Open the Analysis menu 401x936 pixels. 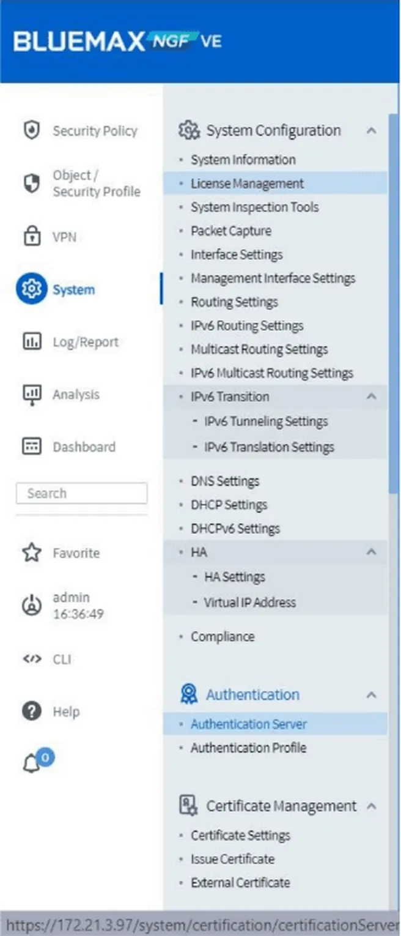pyautogui.click(x=76, y=395)
